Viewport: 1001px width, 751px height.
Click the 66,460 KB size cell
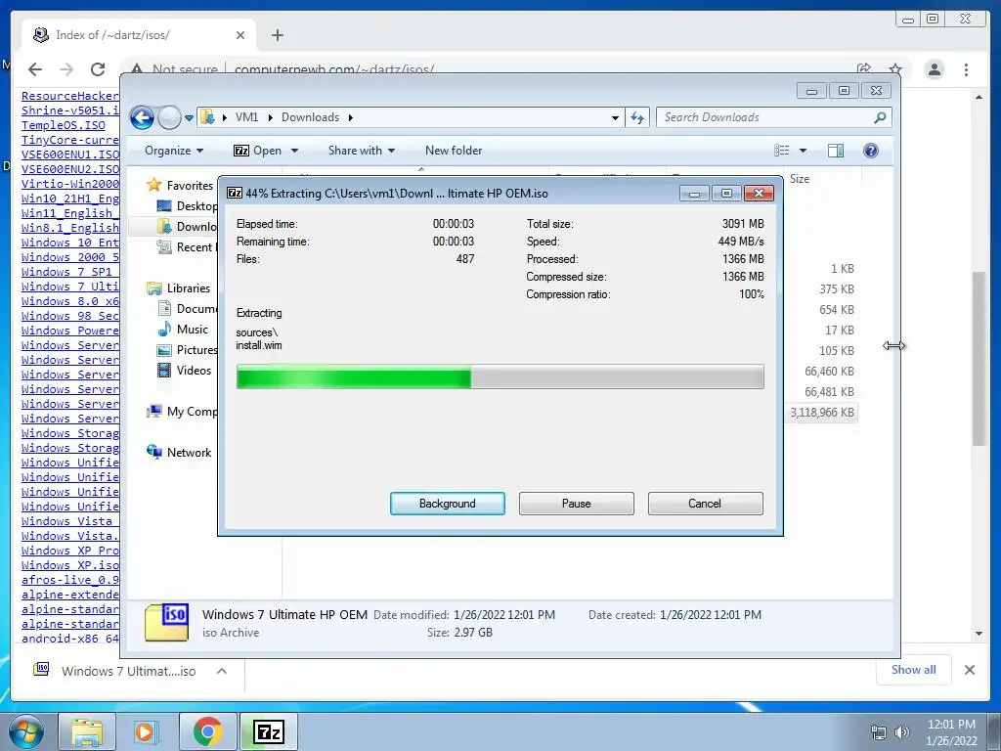(829, 372)
